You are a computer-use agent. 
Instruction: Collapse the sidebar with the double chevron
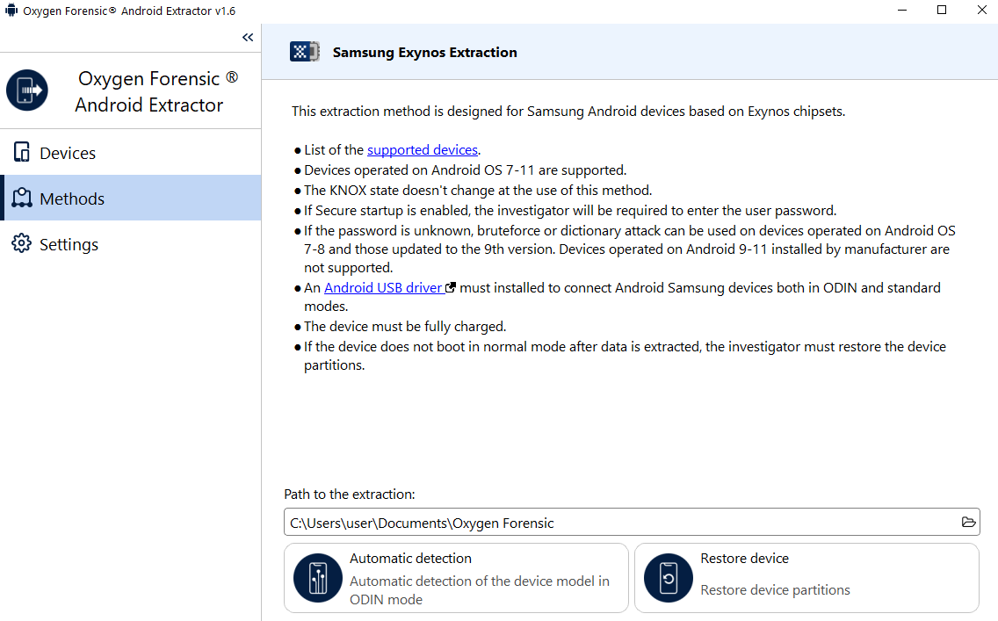[248, 38]
